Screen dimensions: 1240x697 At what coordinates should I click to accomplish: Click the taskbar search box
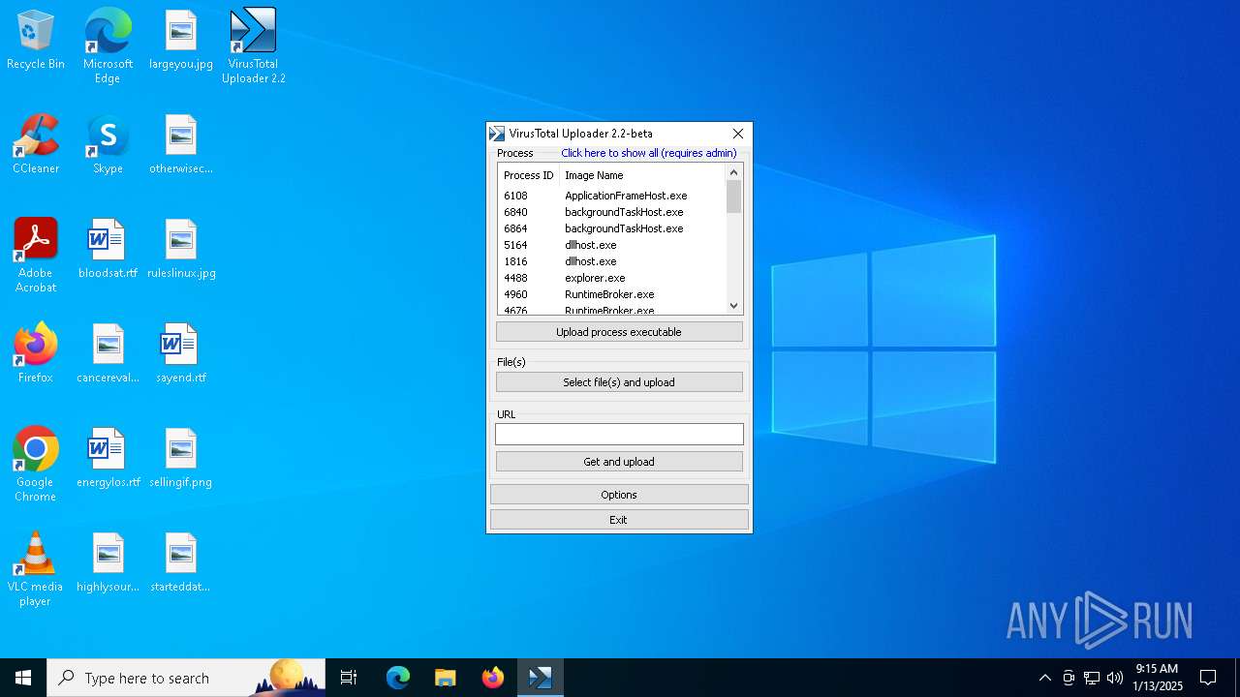(186, 678)
